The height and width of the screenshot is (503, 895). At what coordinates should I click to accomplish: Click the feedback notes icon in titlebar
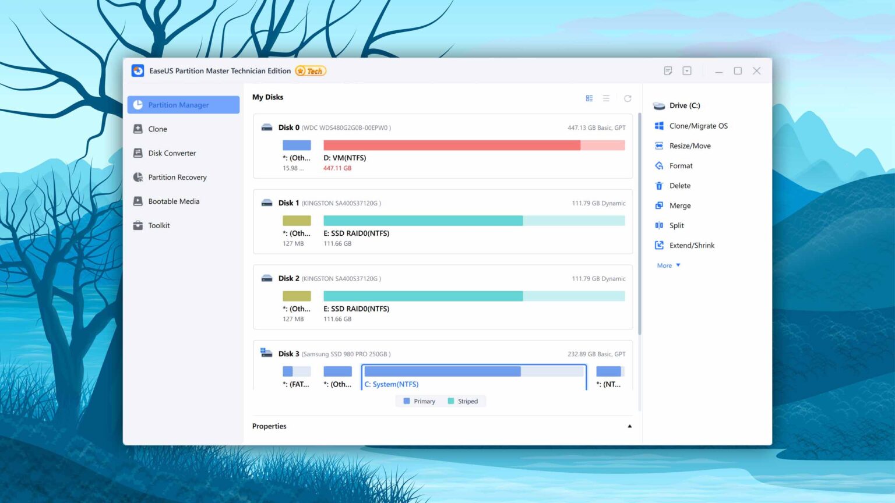(x=668, y=70)
